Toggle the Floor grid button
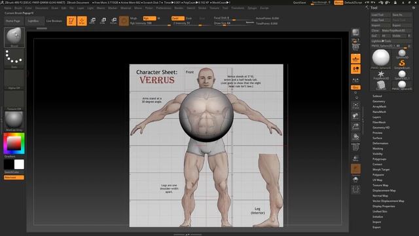This screenshot has width=419, height=236. pos(355,58)
